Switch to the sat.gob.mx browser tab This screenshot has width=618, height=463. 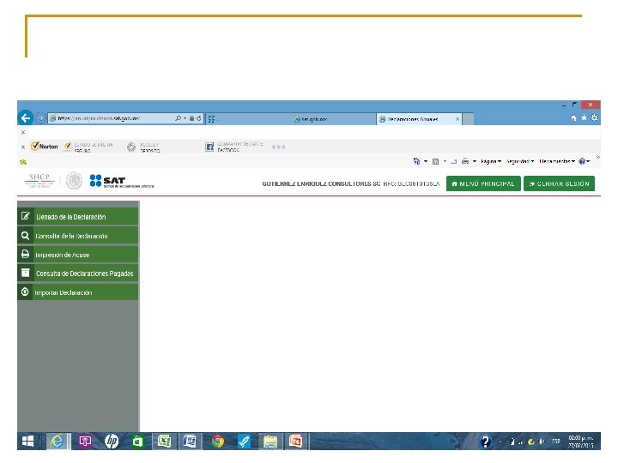point(310,119)
